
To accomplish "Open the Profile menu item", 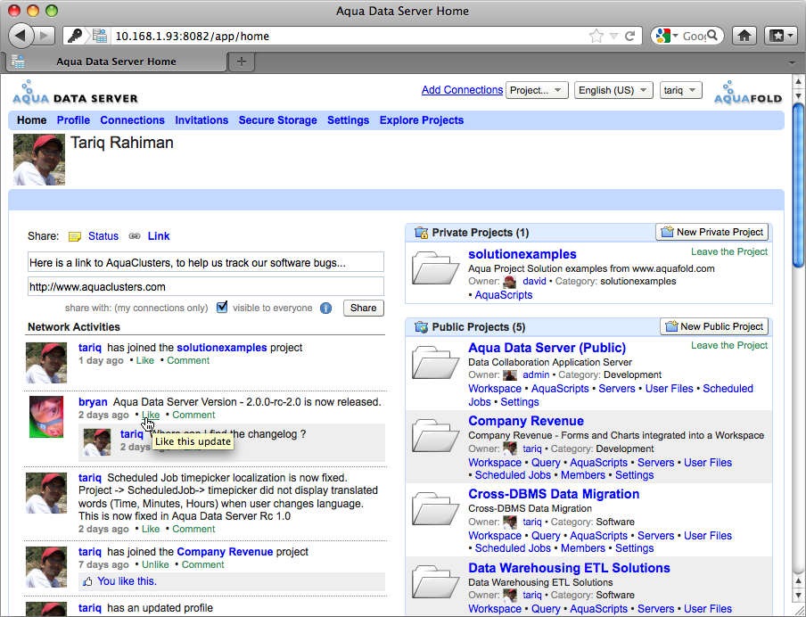I will [x=73, y=120].
